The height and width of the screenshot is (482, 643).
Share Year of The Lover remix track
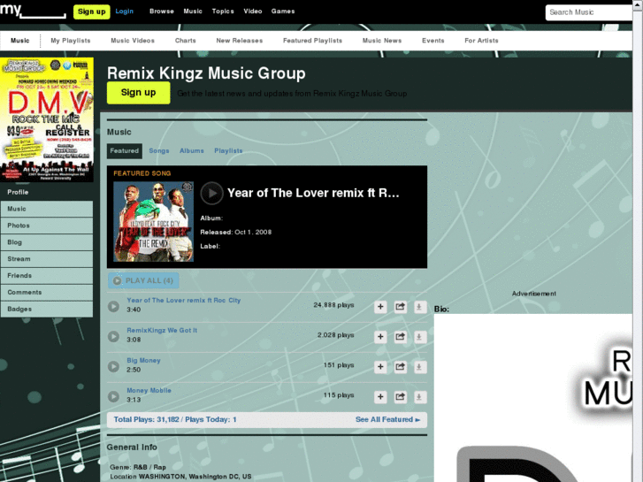click(401, 307)
